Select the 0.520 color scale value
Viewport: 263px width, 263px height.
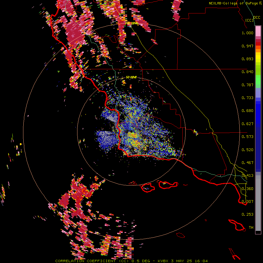point(248,150)
